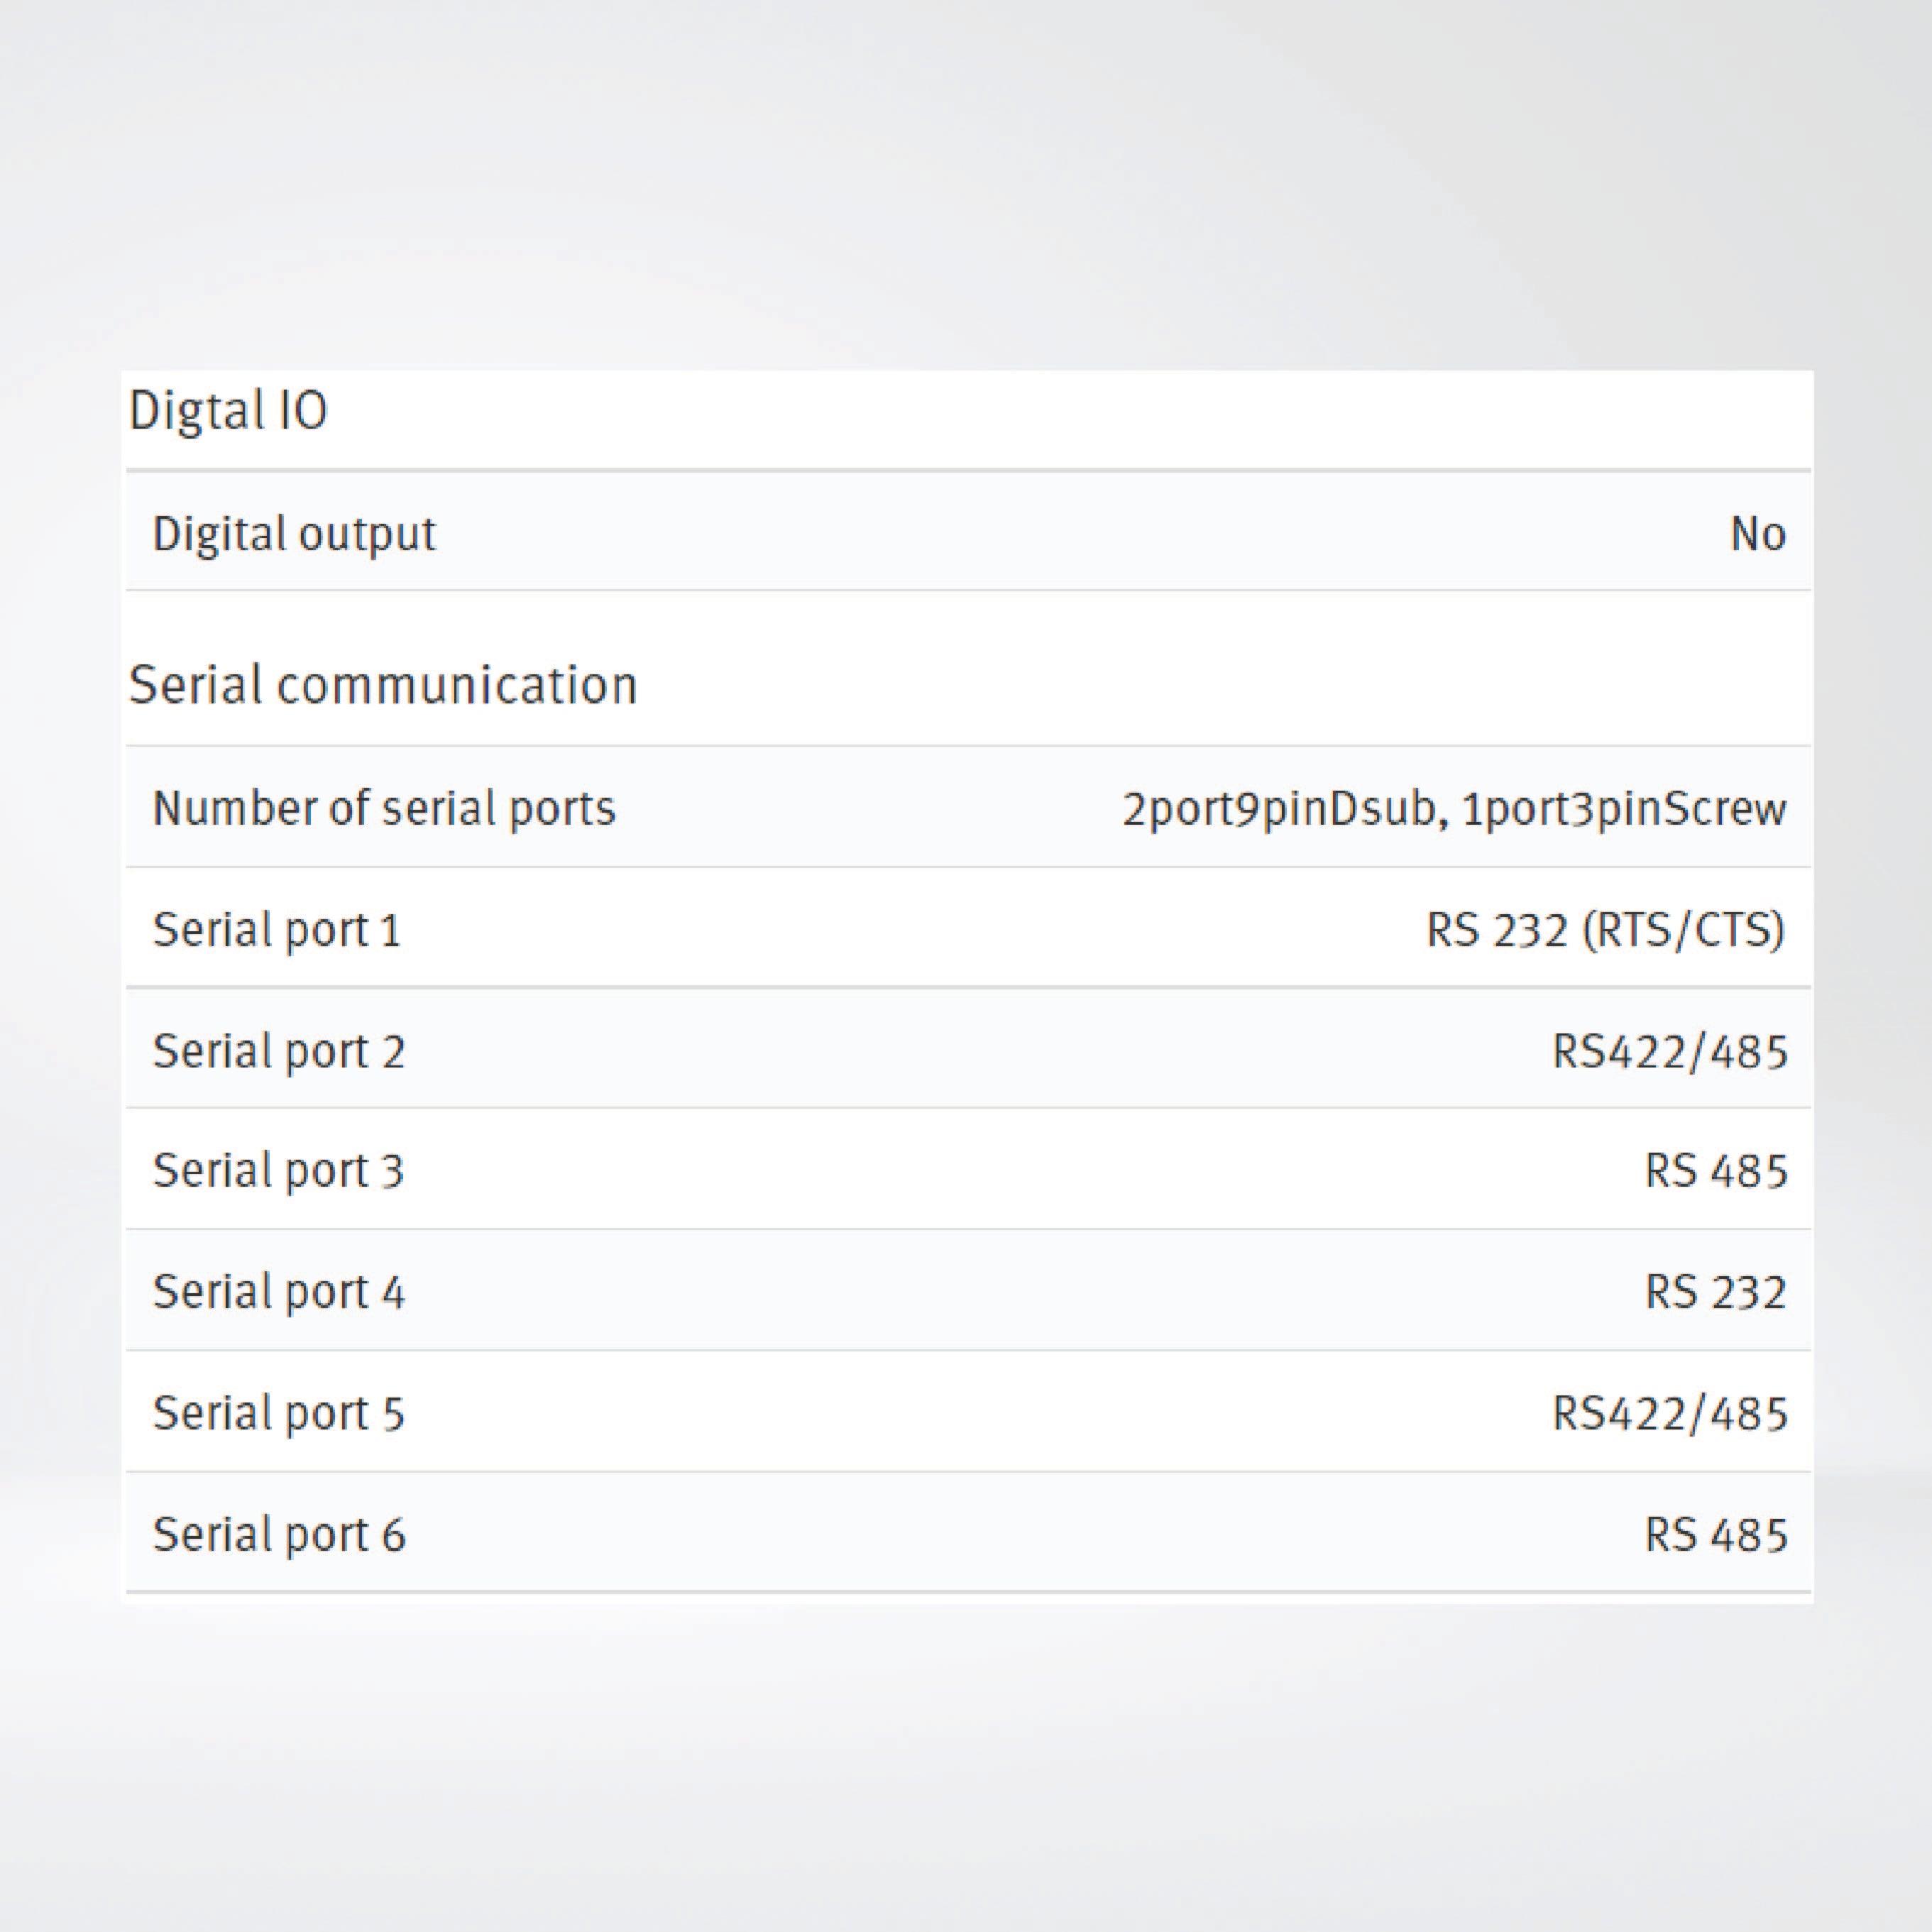Click the Serial communication section heading

(383, 686)
